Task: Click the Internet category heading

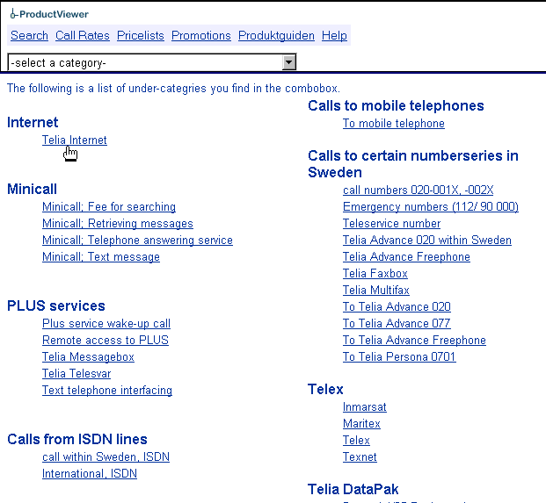Action: point(33,122)
